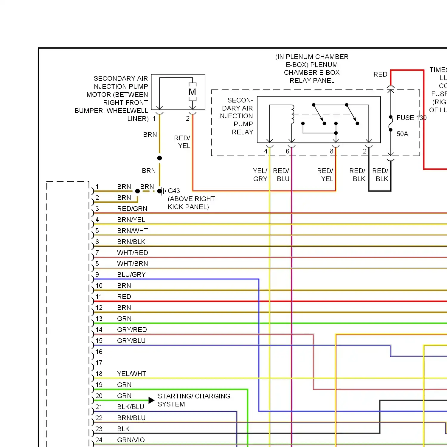Viewport: 447px width, 447px height.
Task: Click the STARTING/ CHARGING SYSTEM reference text
Action: pos(194,400)
